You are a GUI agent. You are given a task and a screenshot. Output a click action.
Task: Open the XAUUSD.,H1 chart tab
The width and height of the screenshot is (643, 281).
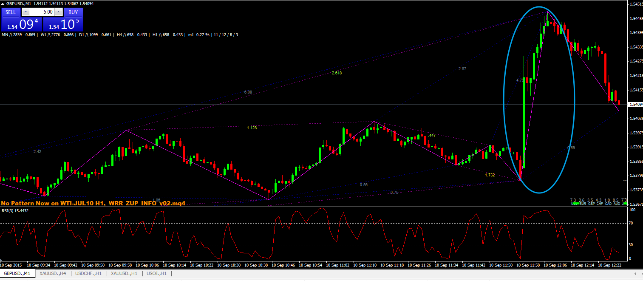(125, 273)
